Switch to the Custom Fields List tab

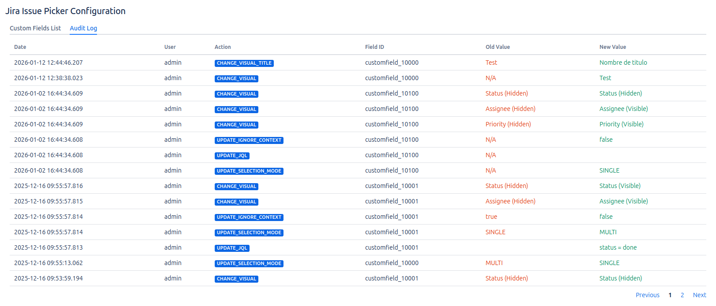(x=35, y=28)
